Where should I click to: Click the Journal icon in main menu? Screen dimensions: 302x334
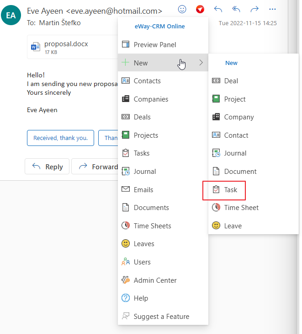click(126, 171)
